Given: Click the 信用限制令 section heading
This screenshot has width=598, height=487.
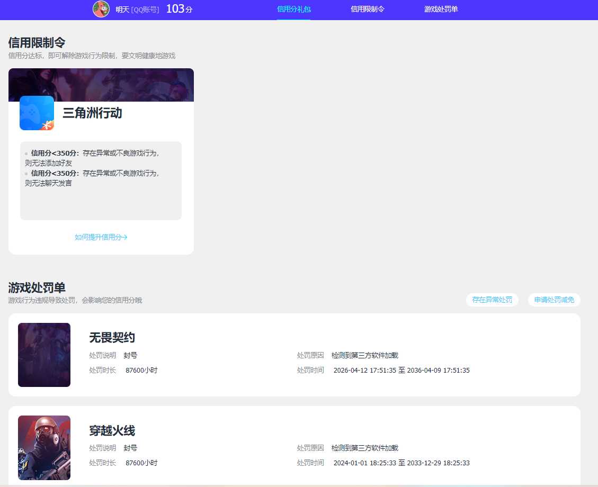Looking at the screenshot, I should tap(37, 43).
